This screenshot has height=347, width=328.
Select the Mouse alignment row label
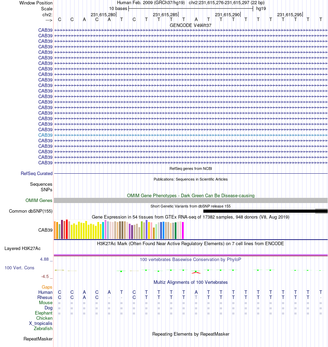(x=46, y=302)
